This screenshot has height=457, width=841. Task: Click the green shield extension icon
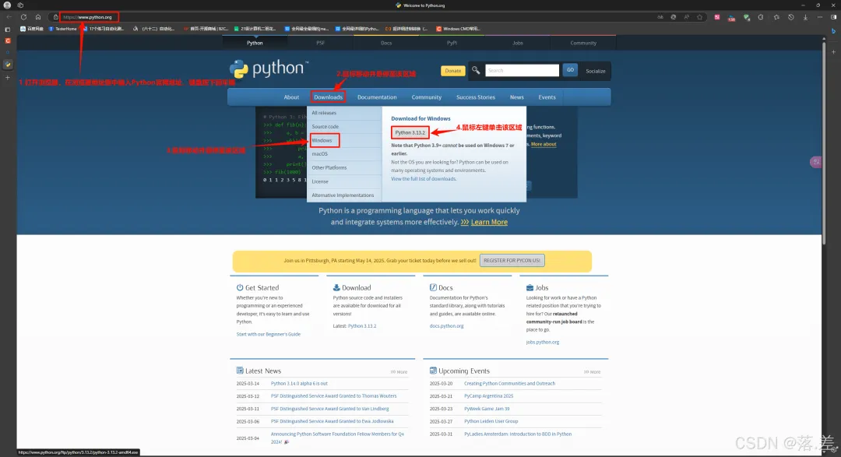pyautogui.click(x=746, y=17)
